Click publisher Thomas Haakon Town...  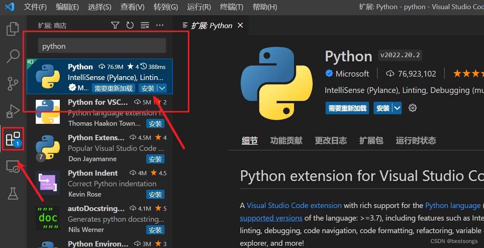[x=104, y=123]
